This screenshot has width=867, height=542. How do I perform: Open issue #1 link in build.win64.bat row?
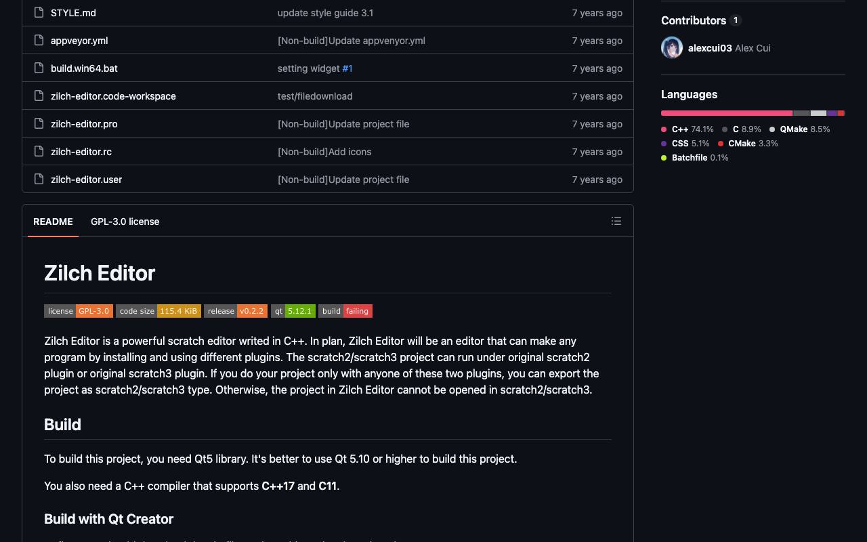pos(347,68)
